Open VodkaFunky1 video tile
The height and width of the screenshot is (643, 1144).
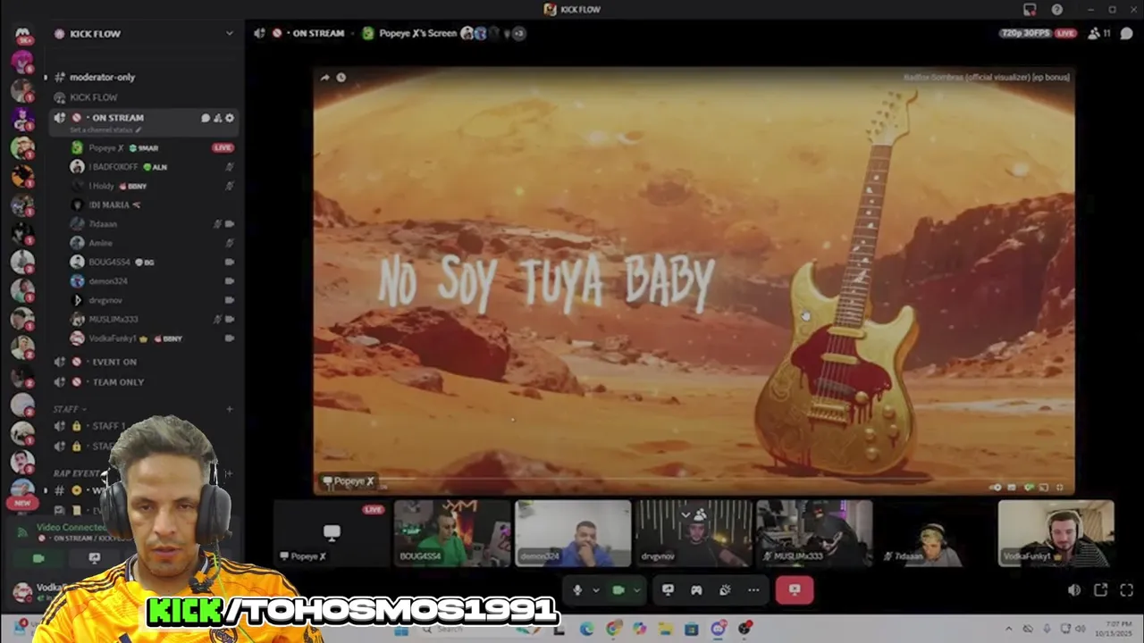1056,533
